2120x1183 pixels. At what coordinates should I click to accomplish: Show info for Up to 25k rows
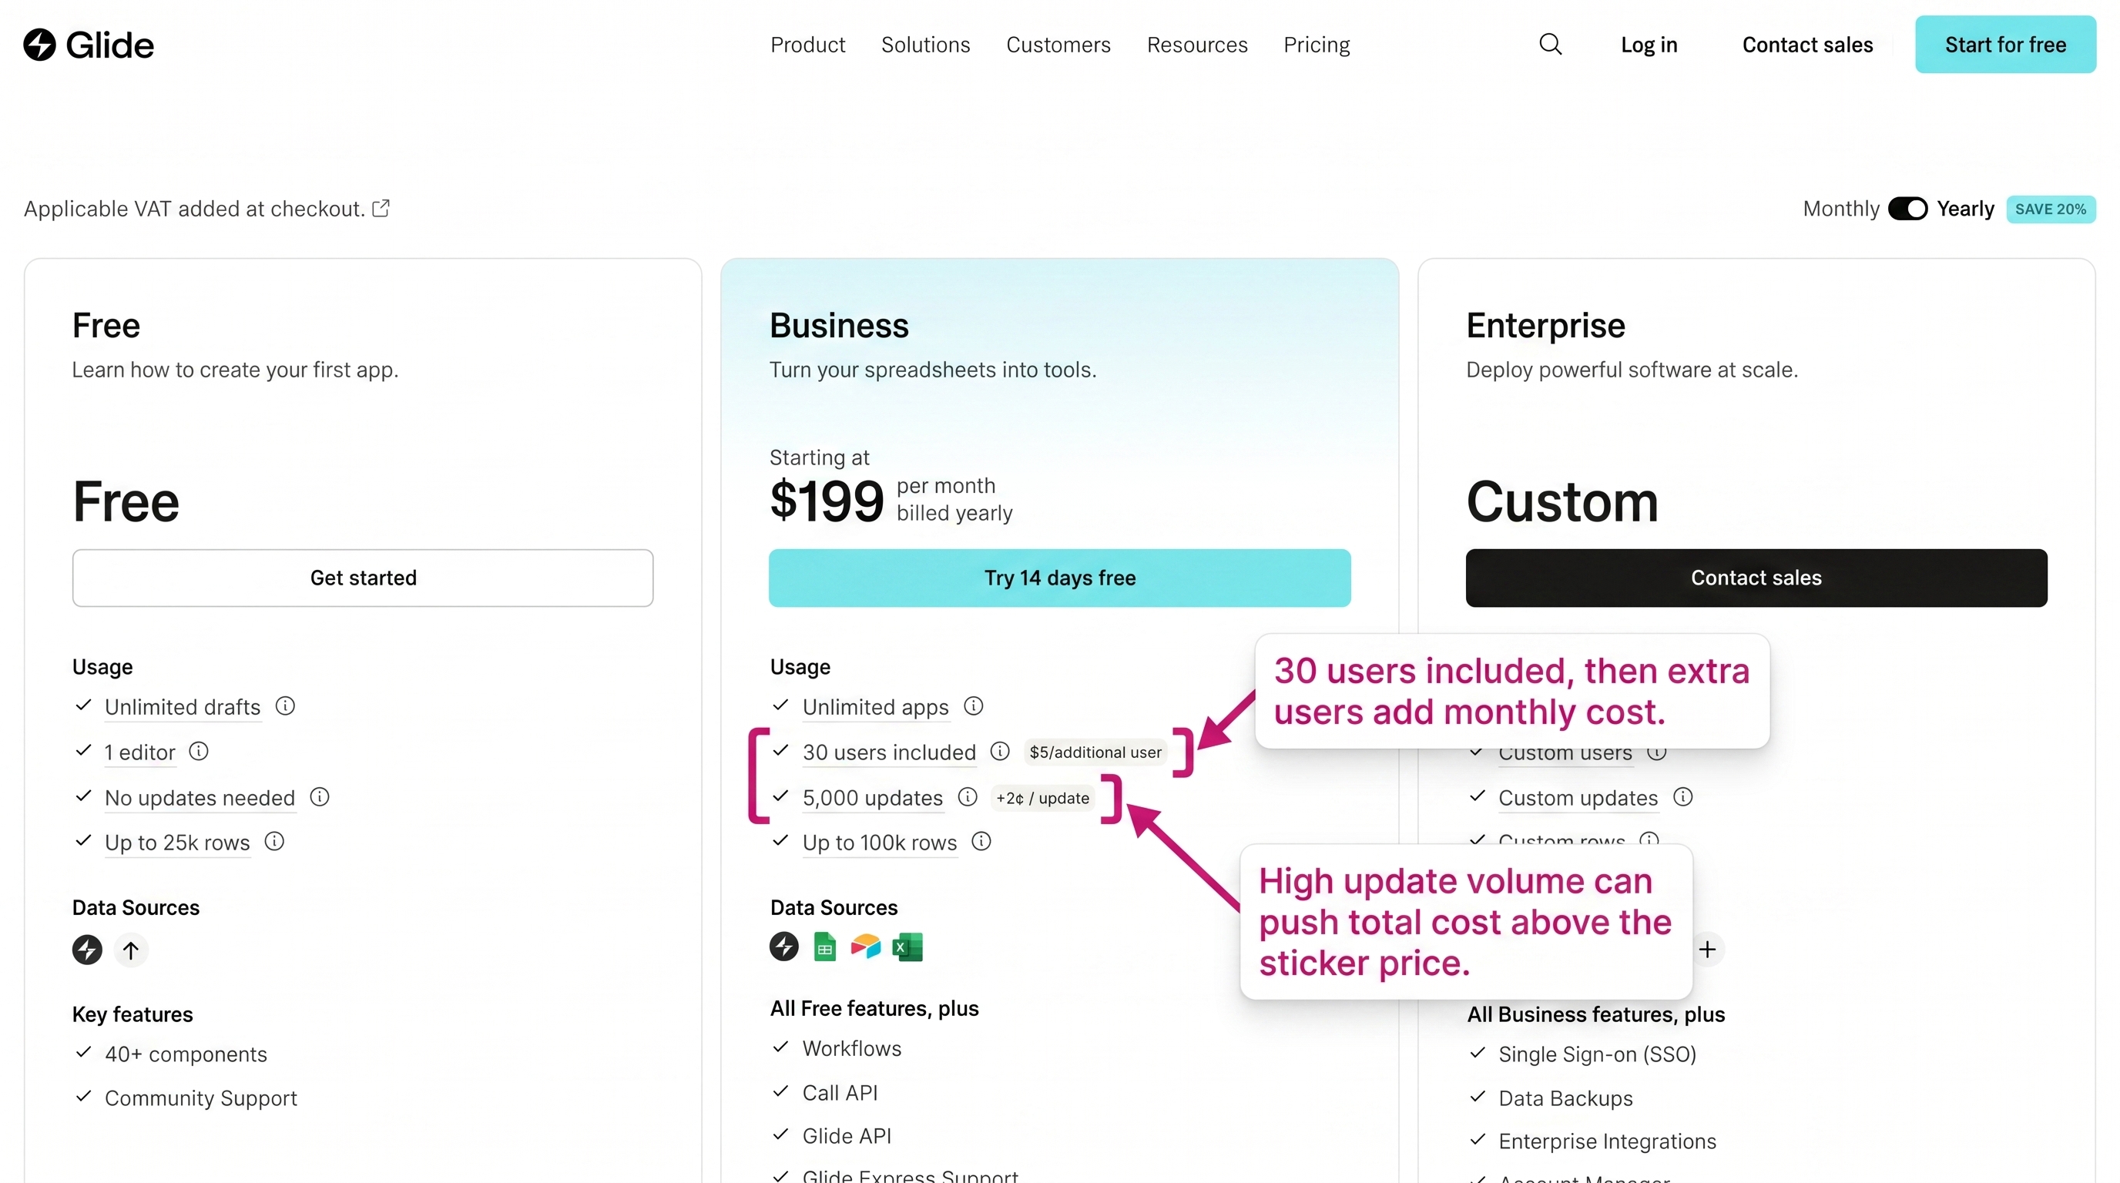274,841
